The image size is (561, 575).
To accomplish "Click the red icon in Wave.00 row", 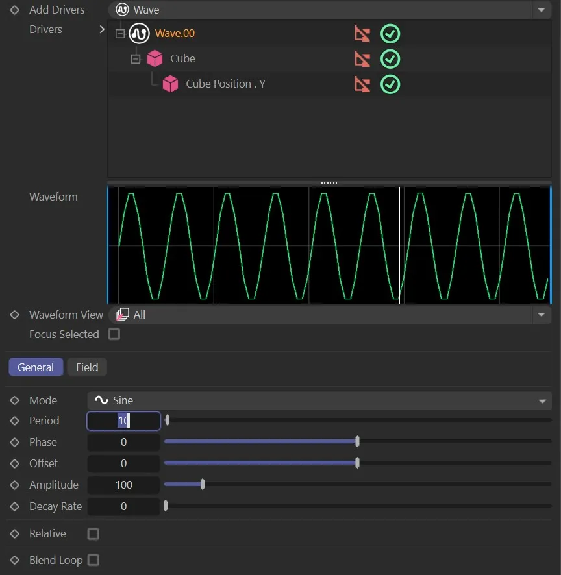I will [x=362, y=34].
